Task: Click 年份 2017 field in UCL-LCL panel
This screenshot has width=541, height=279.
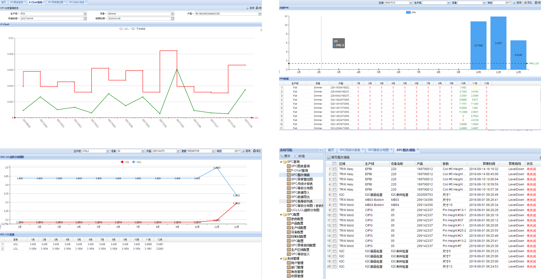Action: pyautogui.click(x=231, y=151)
